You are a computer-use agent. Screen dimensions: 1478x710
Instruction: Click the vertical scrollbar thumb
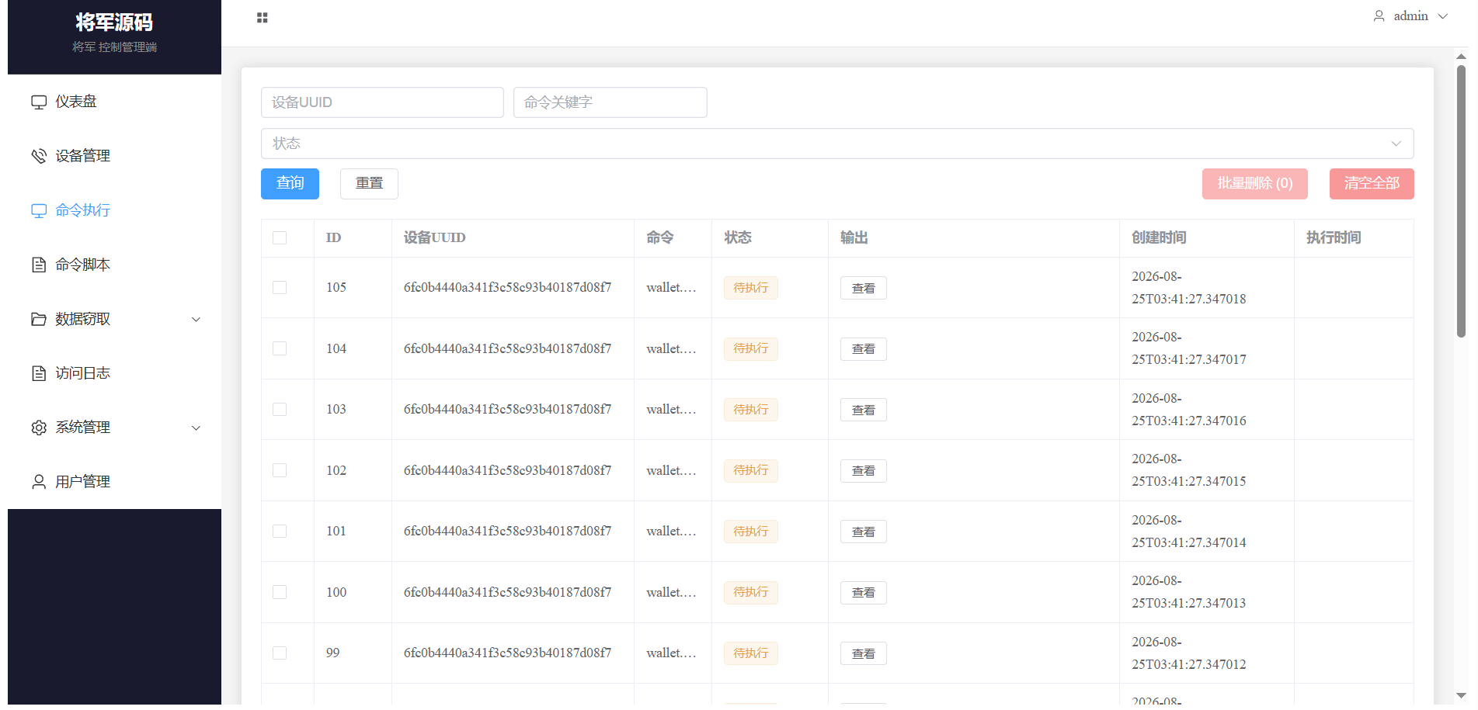(1461, 202)
